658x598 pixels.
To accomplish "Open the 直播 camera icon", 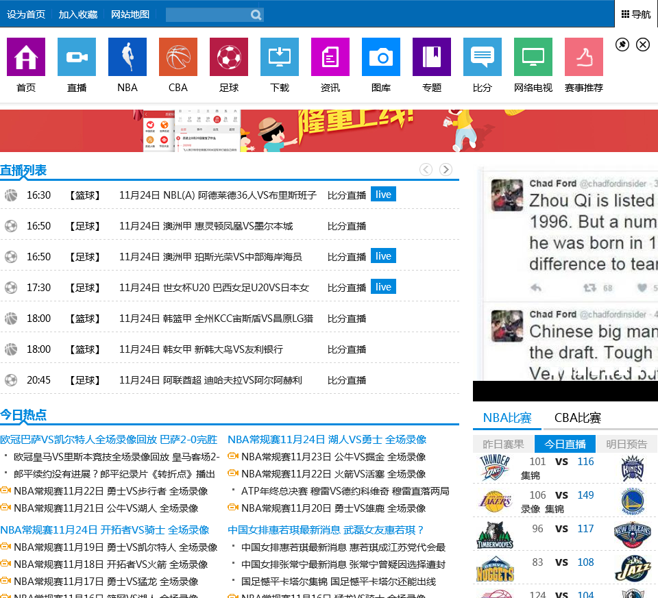I will click(77, 57).
